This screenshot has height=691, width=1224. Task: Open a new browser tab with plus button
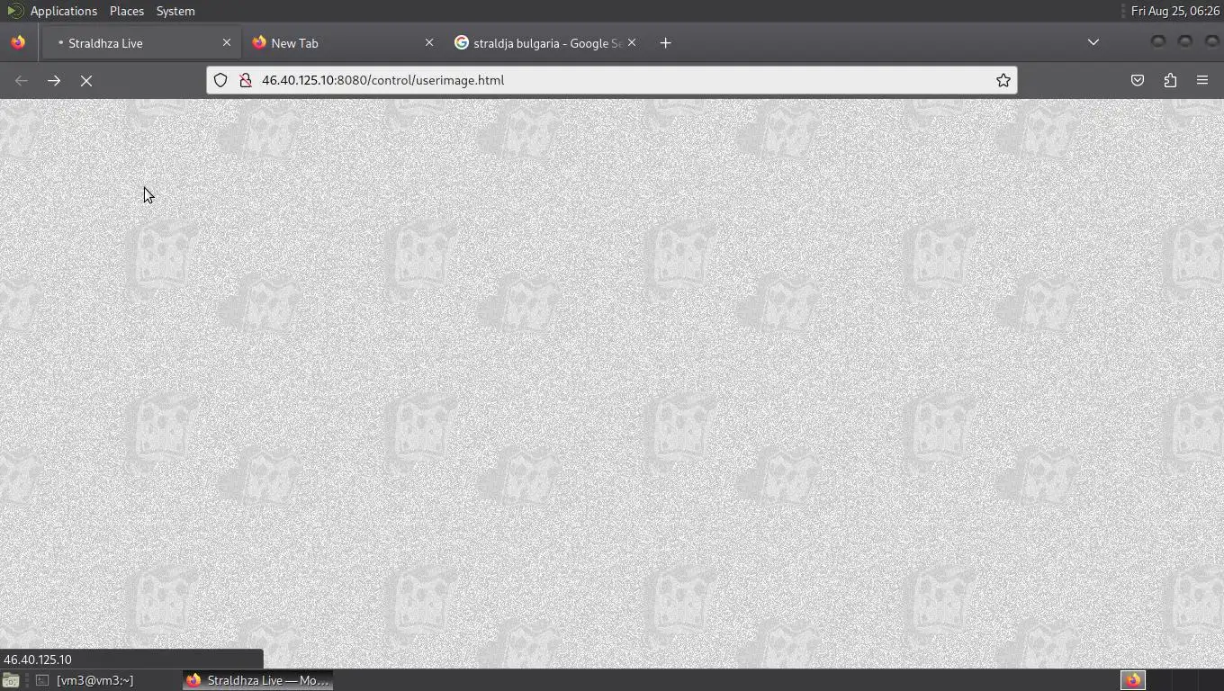coord(665,42)
